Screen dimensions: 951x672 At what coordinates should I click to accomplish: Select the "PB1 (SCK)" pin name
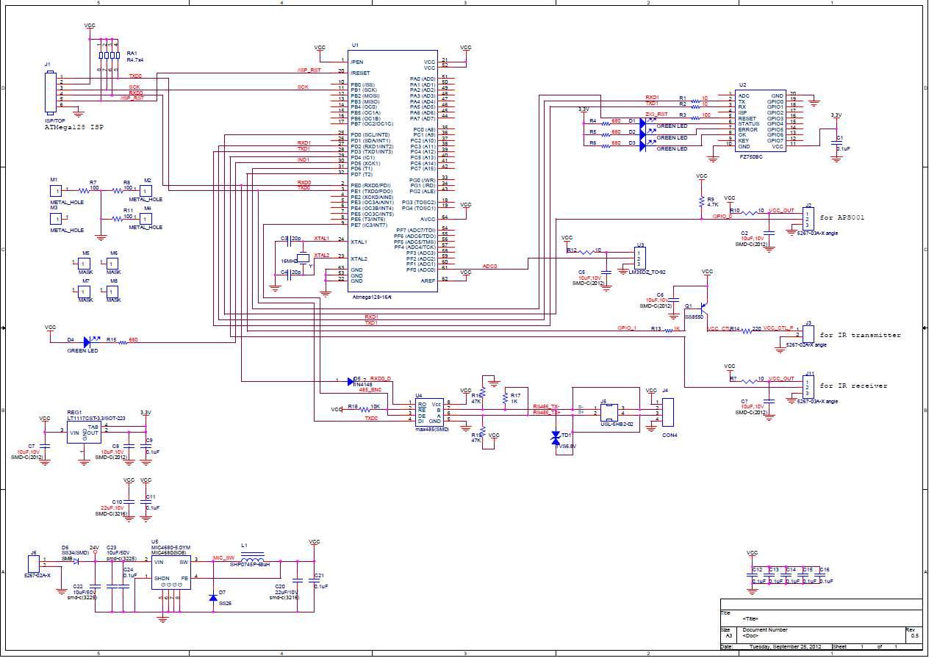[x=365, y=90]
